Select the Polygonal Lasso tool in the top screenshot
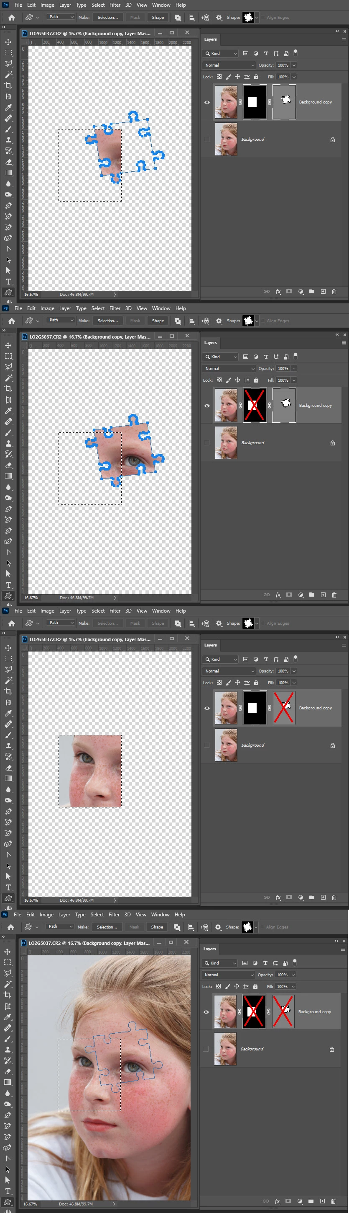 pos(8,64)
